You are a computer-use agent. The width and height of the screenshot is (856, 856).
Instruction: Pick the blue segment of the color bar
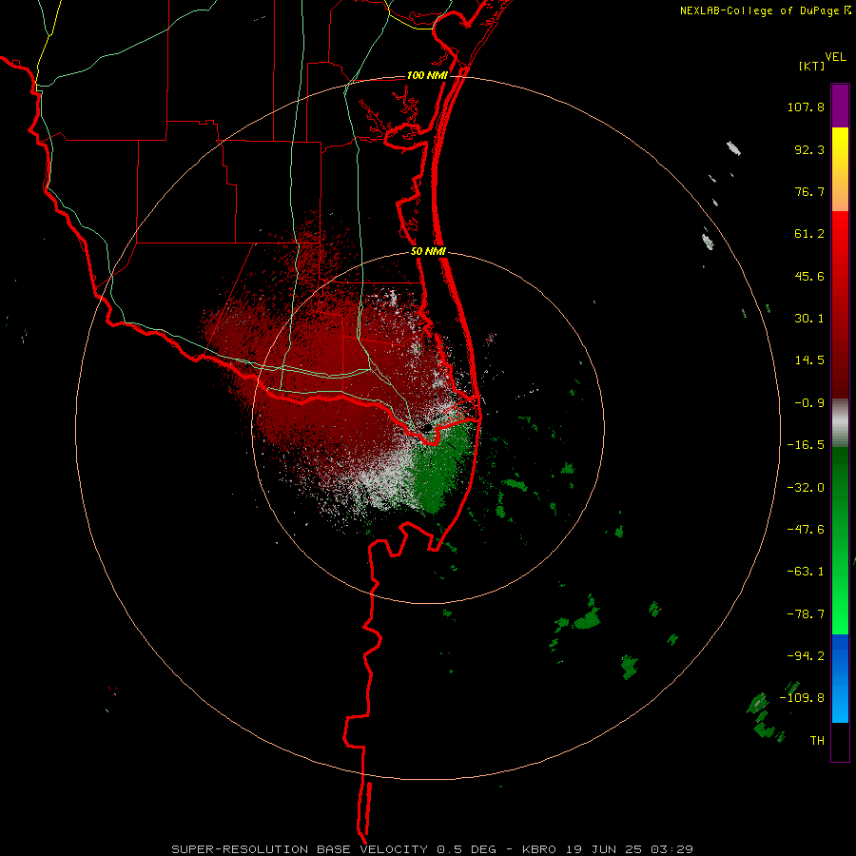(x=840, y=678)
